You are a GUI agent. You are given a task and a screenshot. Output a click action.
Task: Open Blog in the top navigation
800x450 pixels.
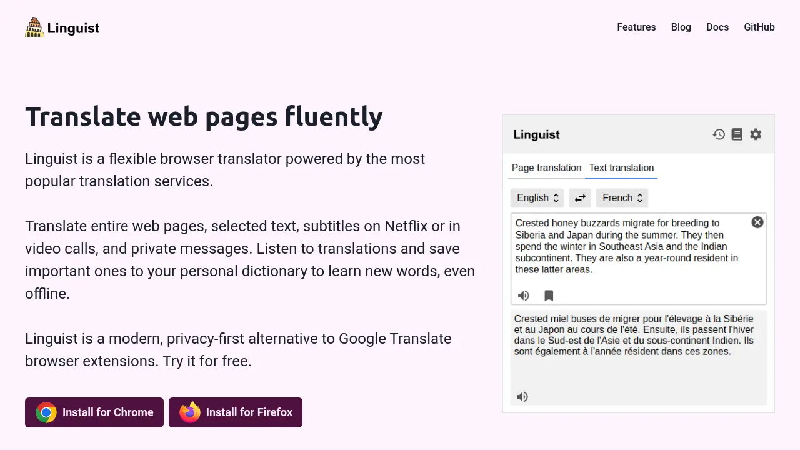pyautogui.click(x=681, y=27)
